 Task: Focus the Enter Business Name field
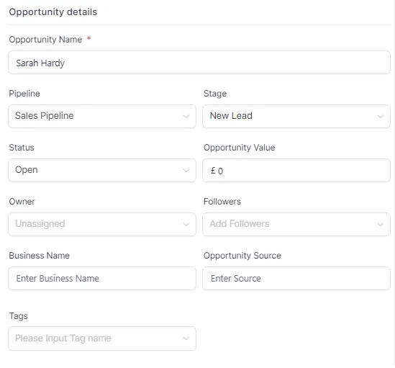(102, 278)
